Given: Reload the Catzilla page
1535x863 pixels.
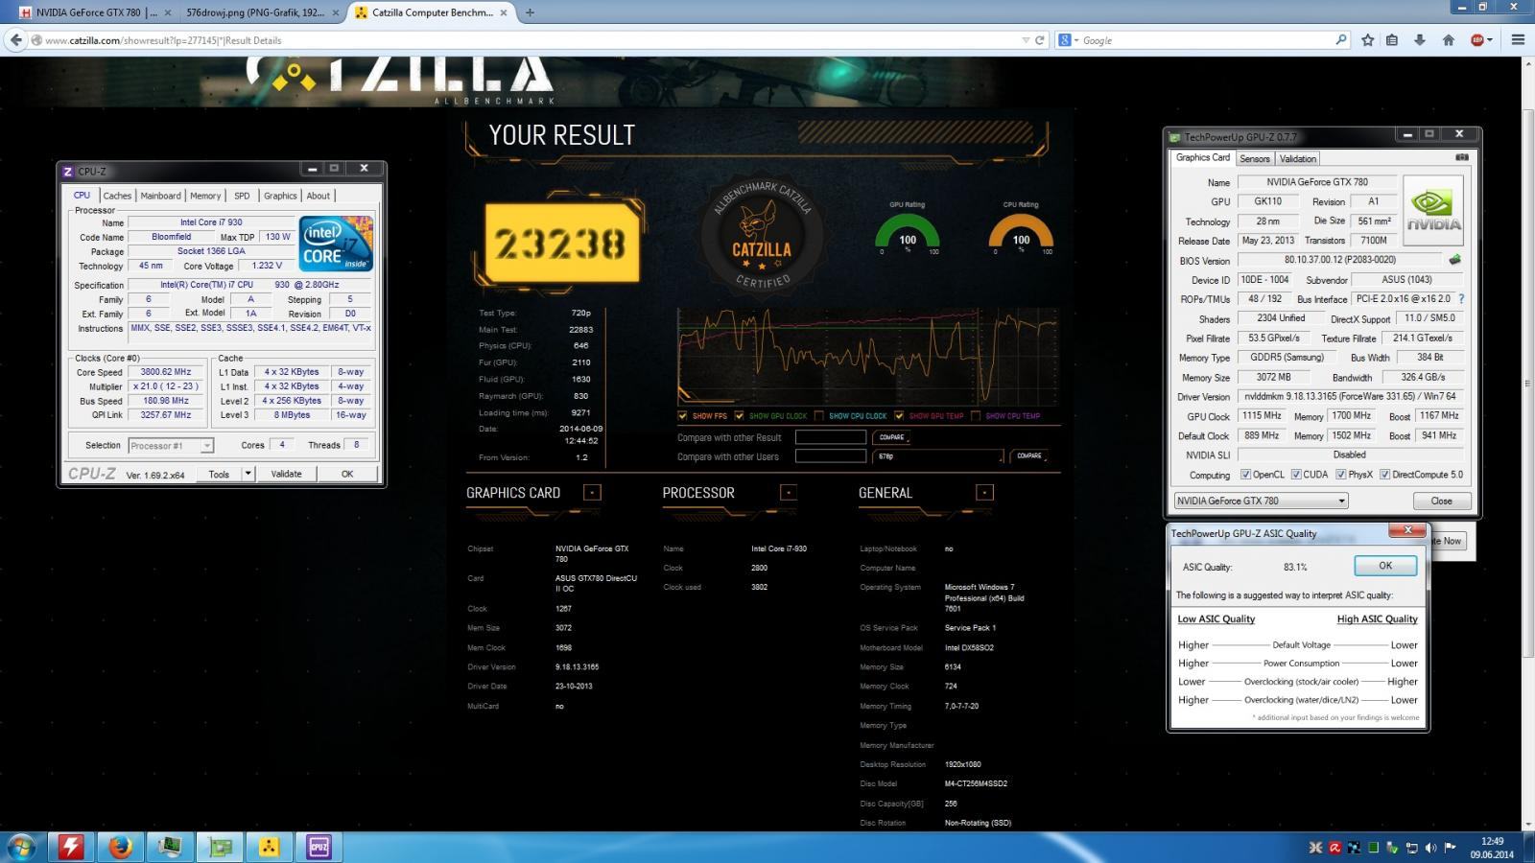Looking at the screenshot, I should pos(1039,40).
